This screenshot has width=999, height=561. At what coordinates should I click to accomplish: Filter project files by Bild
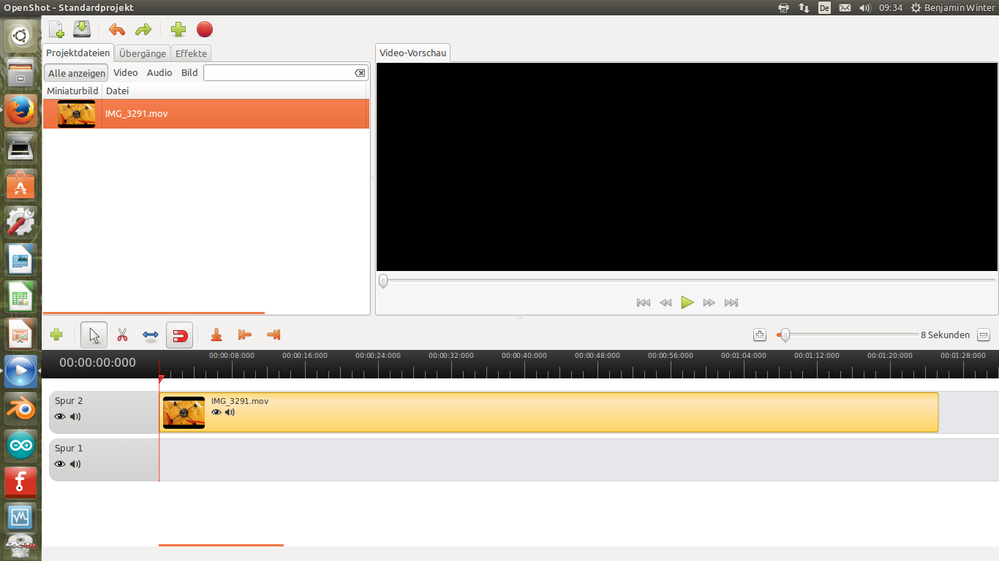click(x=189, y=73)
